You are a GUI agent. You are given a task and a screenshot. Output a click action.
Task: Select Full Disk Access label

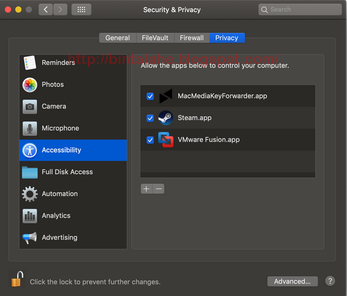(x=67, y=172)
